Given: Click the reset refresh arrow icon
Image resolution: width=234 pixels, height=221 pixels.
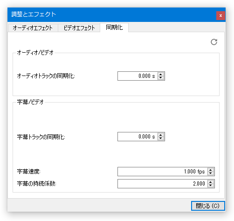Looking at the screenshot, I should (214, 42).
